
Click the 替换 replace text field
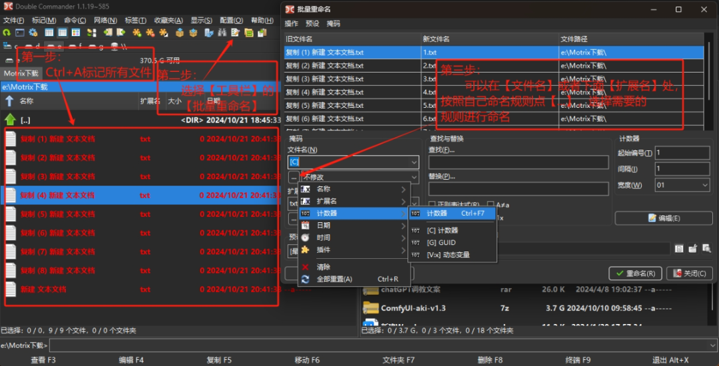click(519, 189)
